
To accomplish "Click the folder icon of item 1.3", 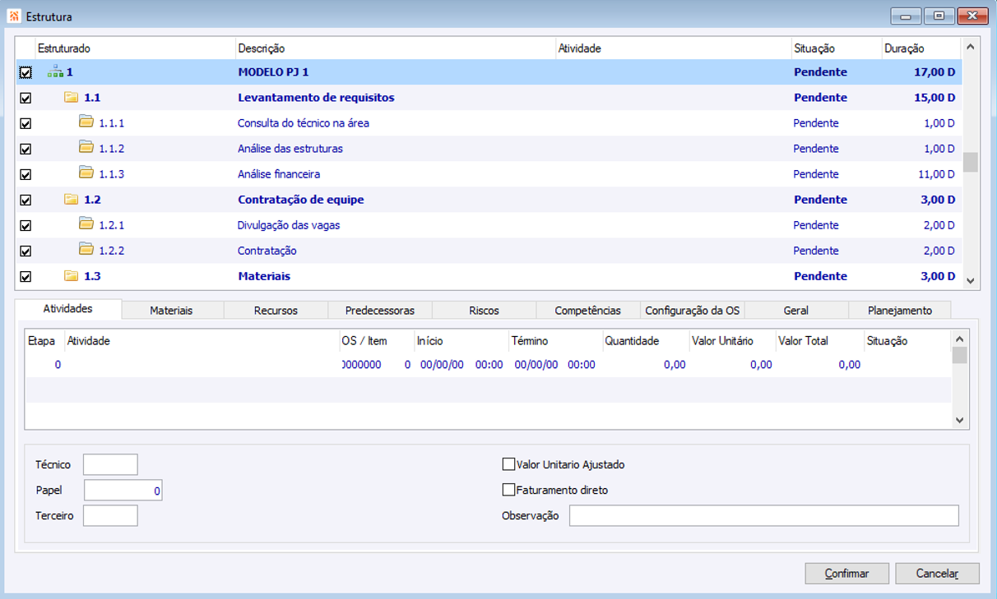I will coord(71,275).
